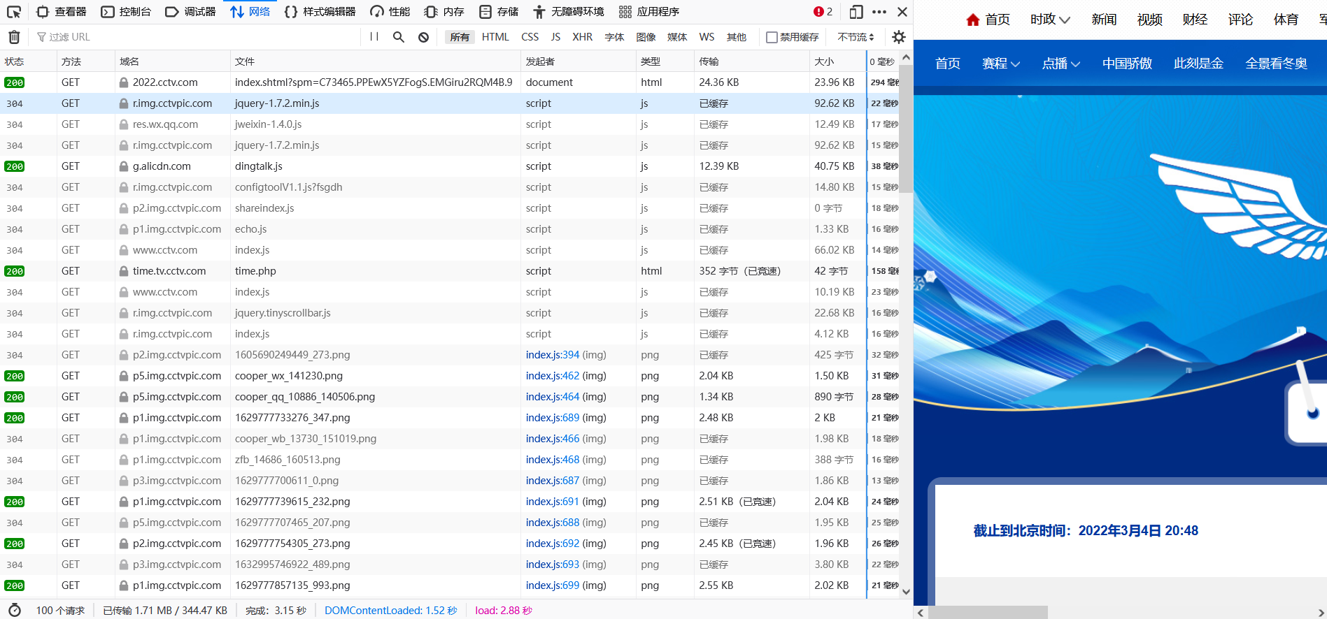Filter requests by 其他 (other)
The image size is (1327, 619).
737,37
